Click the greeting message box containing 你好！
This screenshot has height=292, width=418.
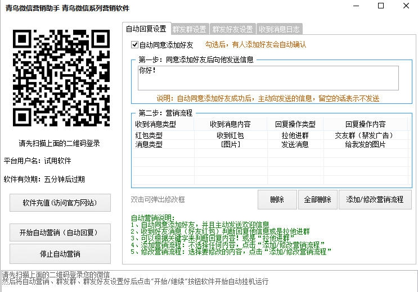268,78
